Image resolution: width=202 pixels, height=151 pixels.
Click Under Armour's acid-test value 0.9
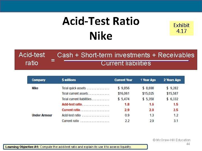coord(127,115)
